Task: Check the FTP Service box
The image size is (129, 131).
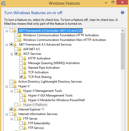Action: 21,128
